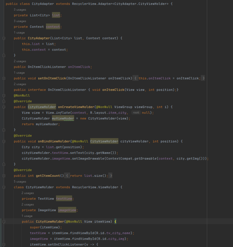Open "3 usages" hint above the list field
Screen dimensions: 233x247
(20, 10)
